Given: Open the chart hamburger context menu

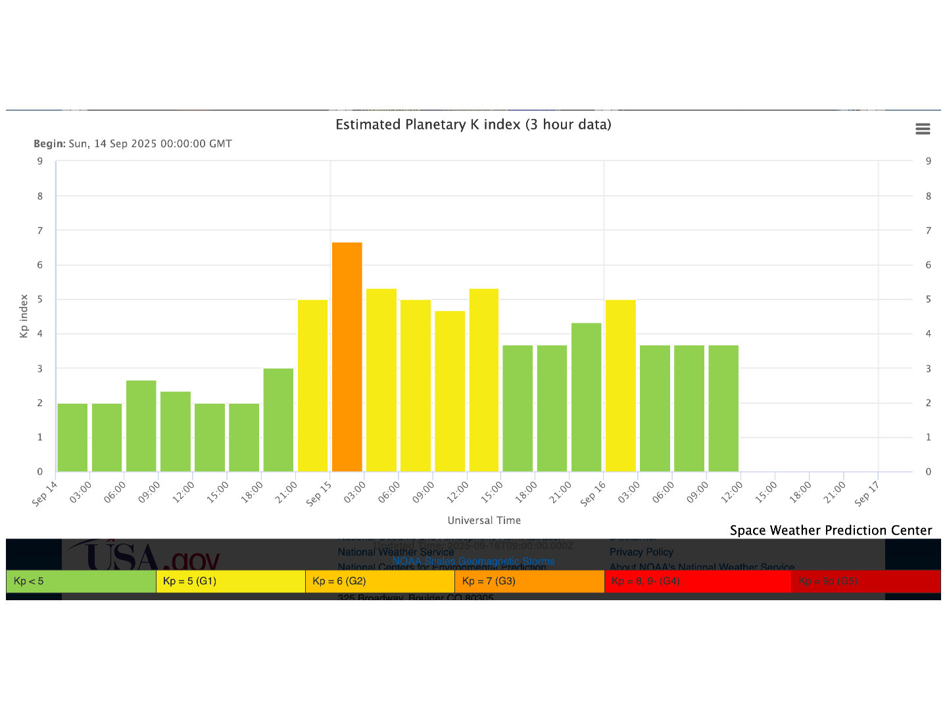Looking at the screenshot, I should click(923, 129).
